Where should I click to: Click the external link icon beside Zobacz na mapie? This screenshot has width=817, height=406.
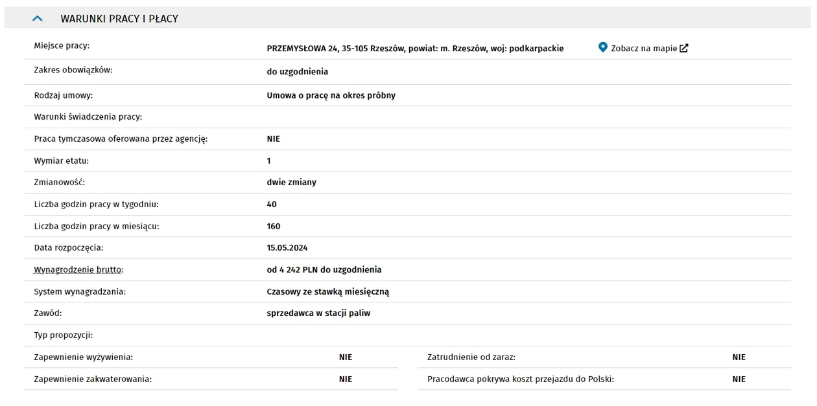pyautogui.click(x=684, y=48)
